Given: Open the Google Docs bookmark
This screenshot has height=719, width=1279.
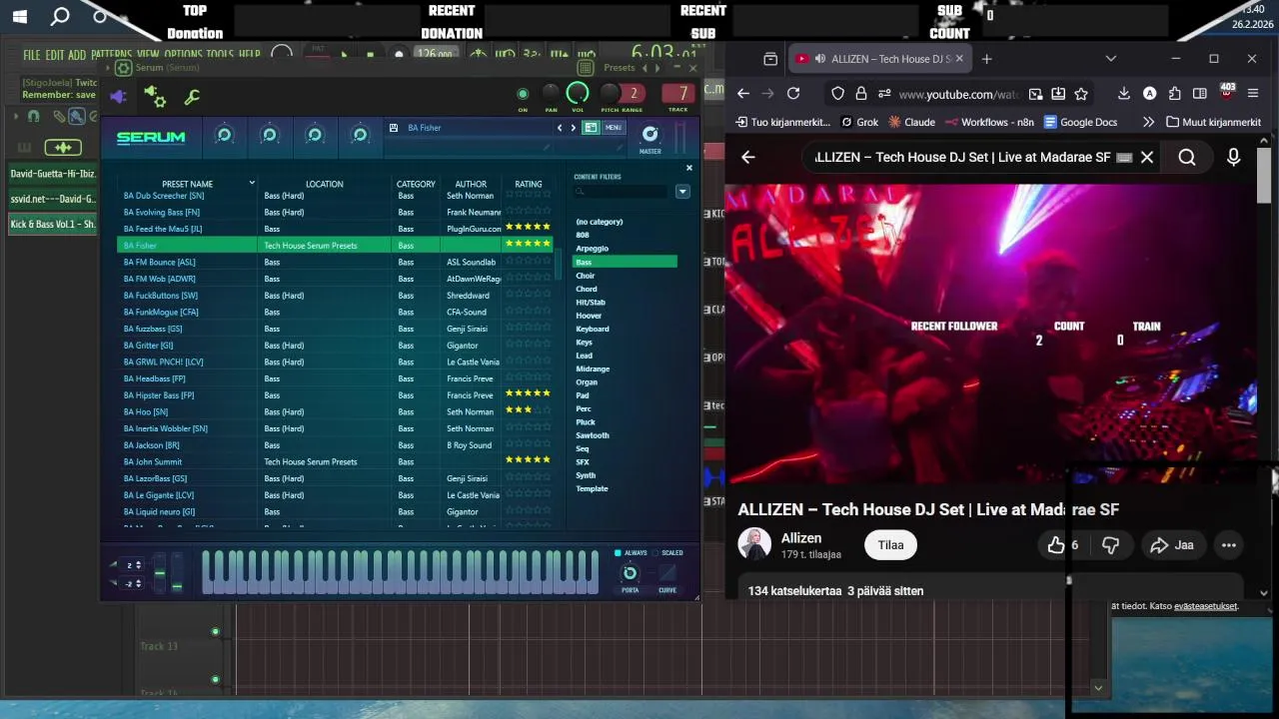Looking at the screenshot, I should (1080, 122).
